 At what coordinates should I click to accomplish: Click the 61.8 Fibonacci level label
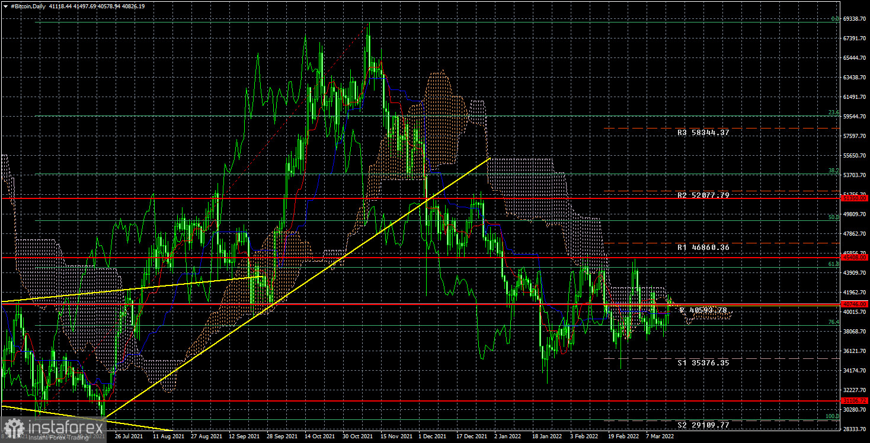[833, 264]
